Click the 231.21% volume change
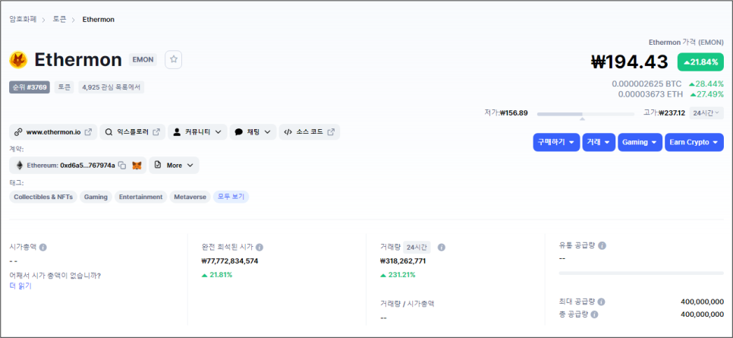The image size is (733, 338). click(x=398, y=275)
